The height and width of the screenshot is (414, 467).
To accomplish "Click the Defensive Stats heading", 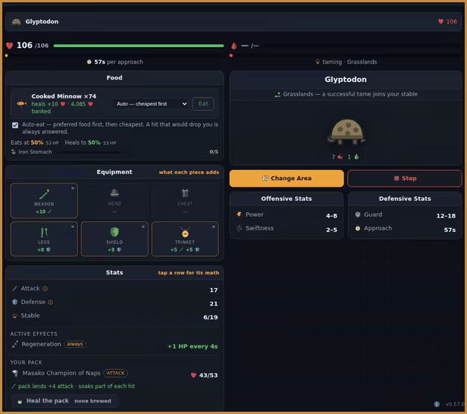I will (405, 199).
